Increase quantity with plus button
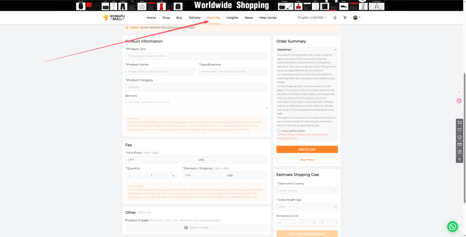The height and width of the screenshot is (237, 466). [173, 176]
